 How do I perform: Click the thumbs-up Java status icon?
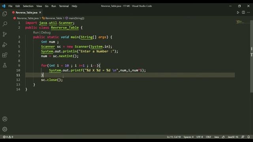[223, 137]
